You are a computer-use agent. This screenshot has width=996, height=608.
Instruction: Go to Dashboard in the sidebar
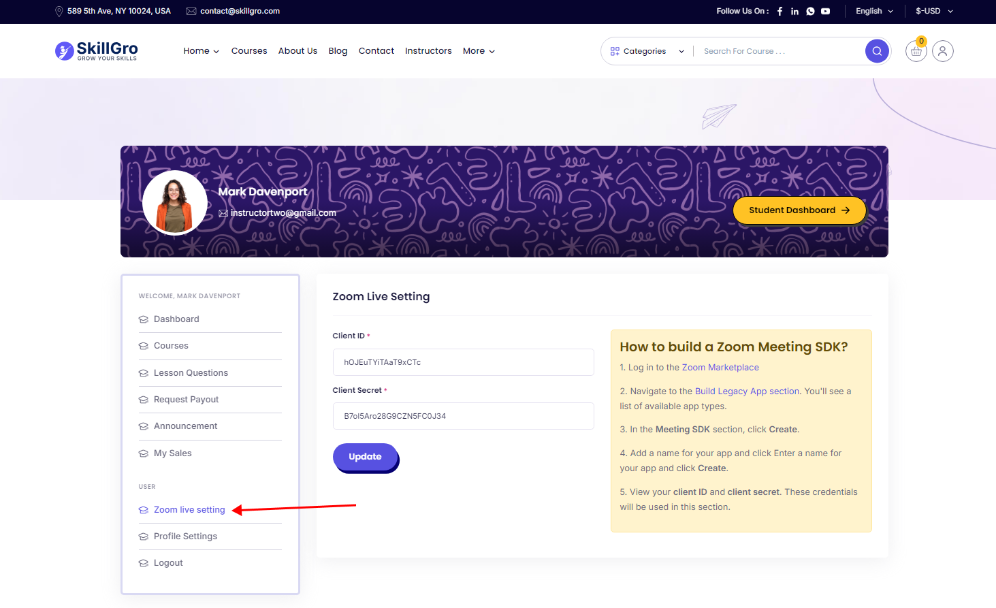point(176,319)
